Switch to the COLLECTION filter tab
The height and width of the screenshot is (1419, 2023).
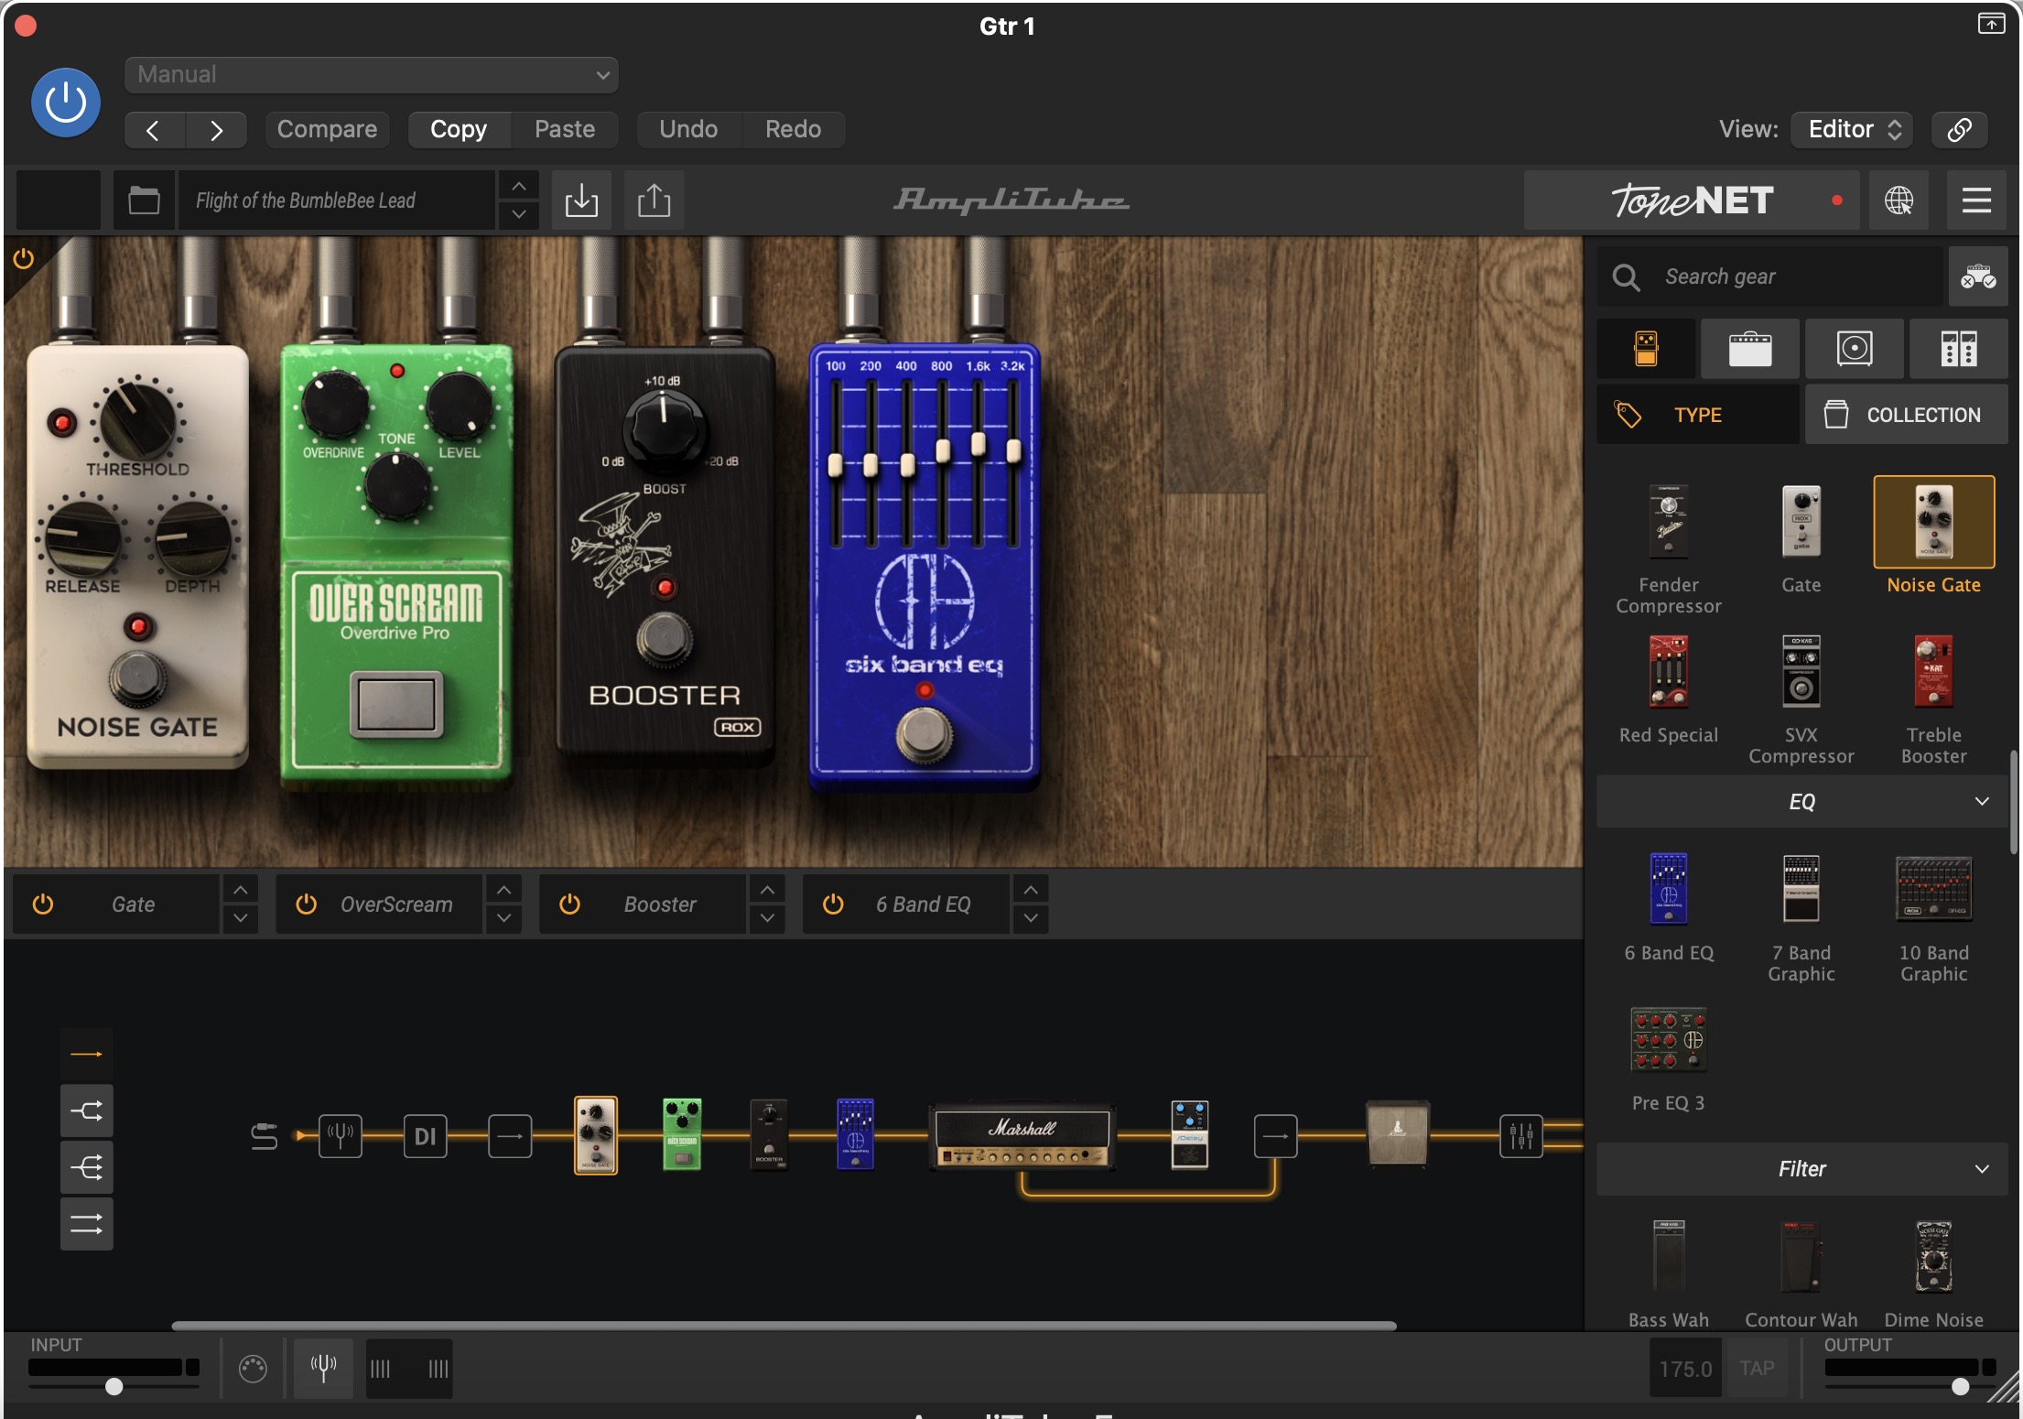tap(1907, 415)
